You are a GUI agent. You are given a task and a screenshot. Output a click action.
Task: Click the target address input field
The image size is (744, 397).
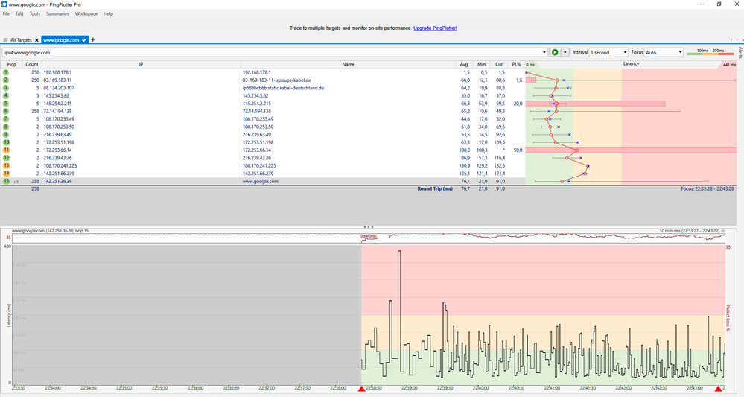coord(271,53)
